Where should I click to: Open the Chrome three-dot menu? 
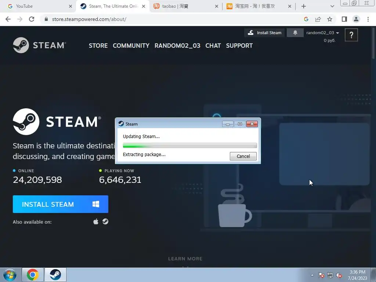coord(368,19)
